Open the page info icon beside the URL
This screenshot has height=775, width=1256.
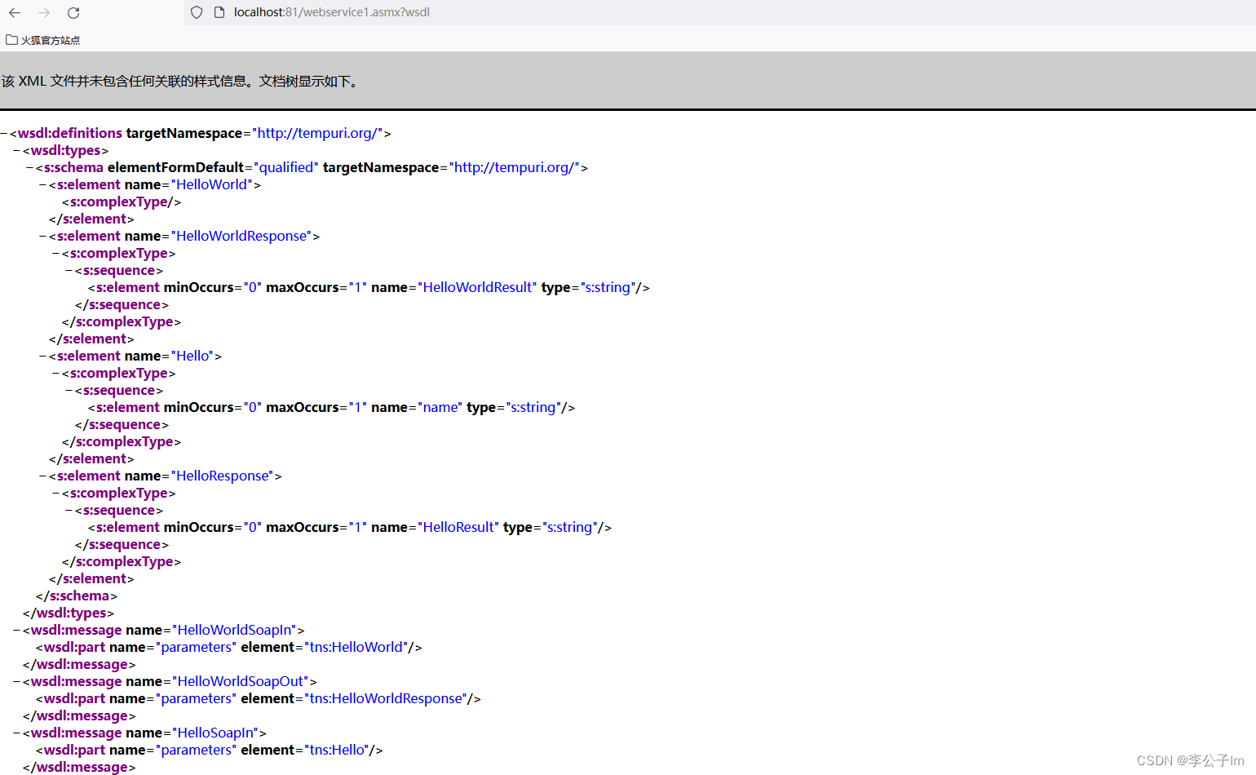tap(219, 12)
